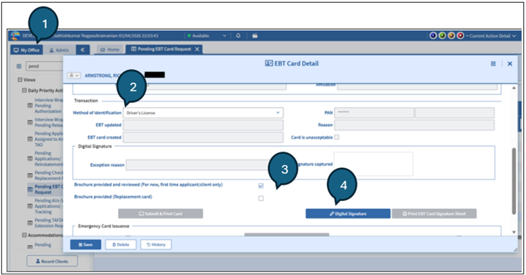Click the grid icon beside Pending TAFDC Extension

30,222
